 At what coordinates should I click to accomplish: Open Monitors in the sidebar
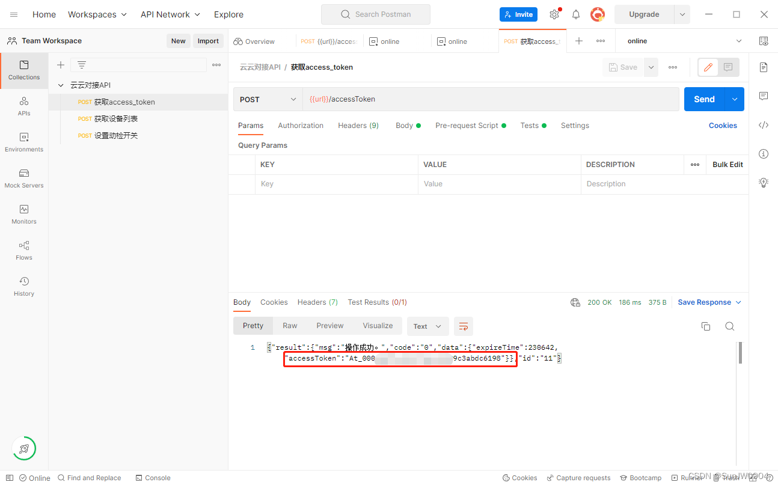tap(24, 215)
